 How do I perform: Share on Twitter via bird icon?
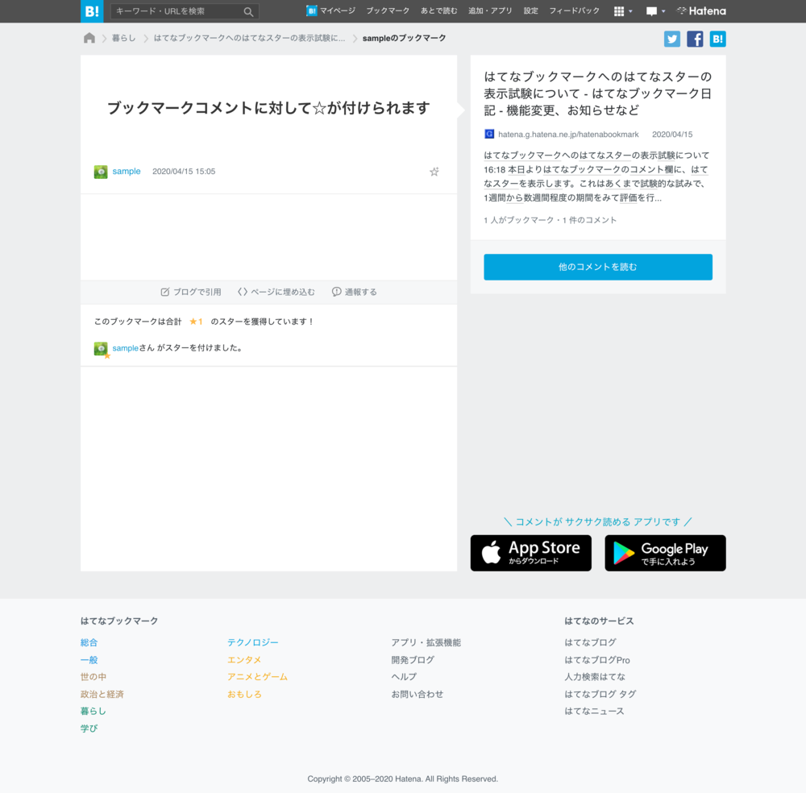coord(672,39)
